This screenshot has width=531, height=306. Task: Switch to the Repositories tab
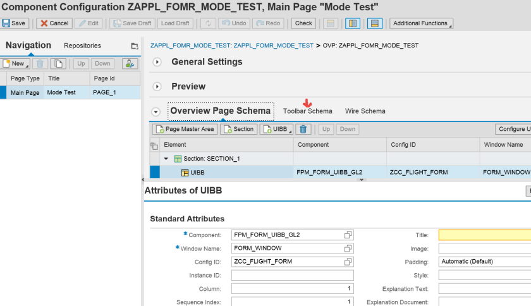pos(82,46)
